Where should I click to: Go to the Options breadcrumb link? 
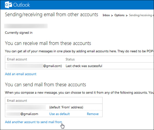point(119,15)
